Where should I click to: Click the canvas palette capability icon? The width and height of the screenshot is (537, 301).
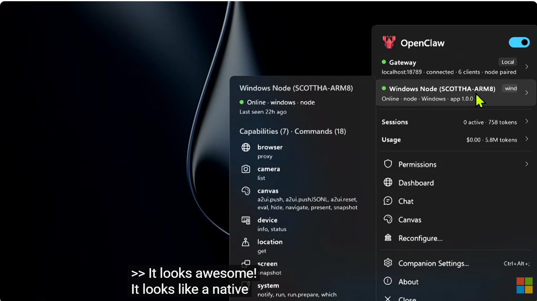(x=246, y=191)
